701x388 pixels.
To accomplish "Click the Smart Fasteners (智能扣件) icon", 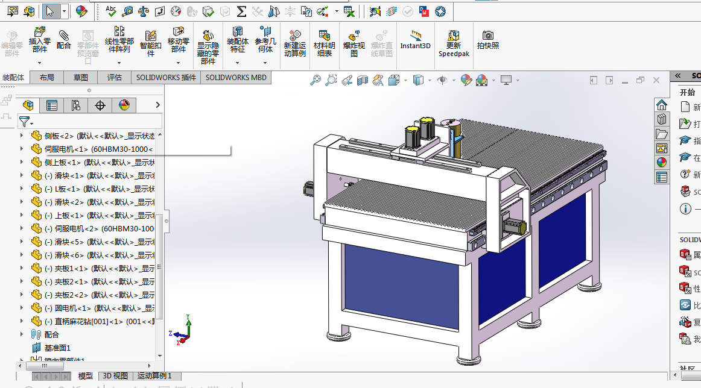I will click(151, 36).
